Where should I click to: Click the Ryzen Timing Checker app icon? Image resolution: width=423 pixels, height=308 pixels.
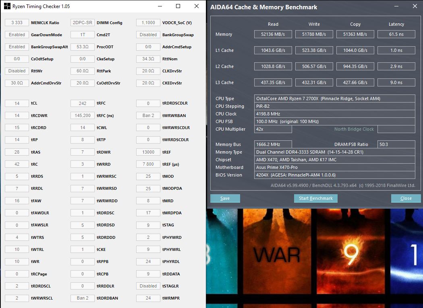pyautogui.click(x=7, y=6)
